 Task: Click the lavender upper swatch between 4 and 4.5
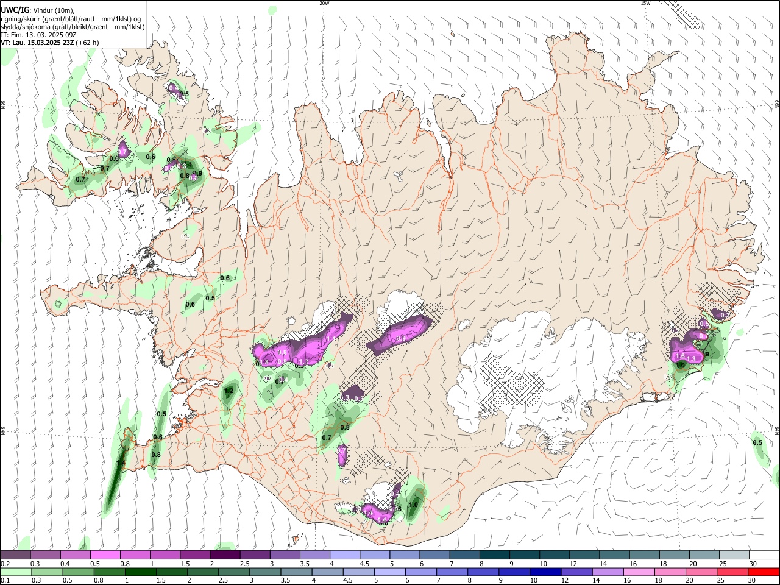[x=345, y=555]
